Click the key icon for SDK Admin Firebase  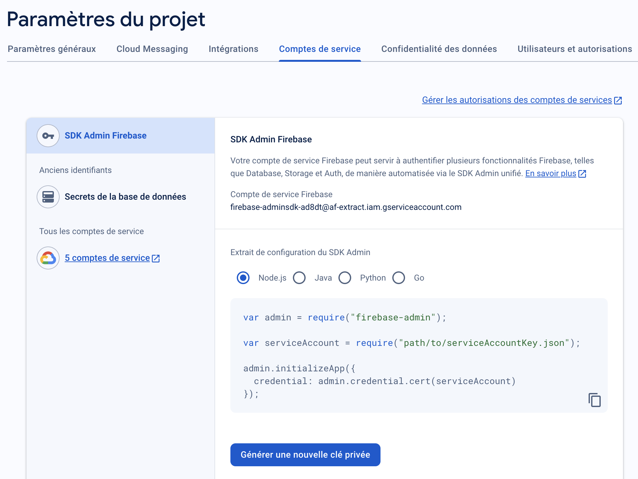[48, 136]
